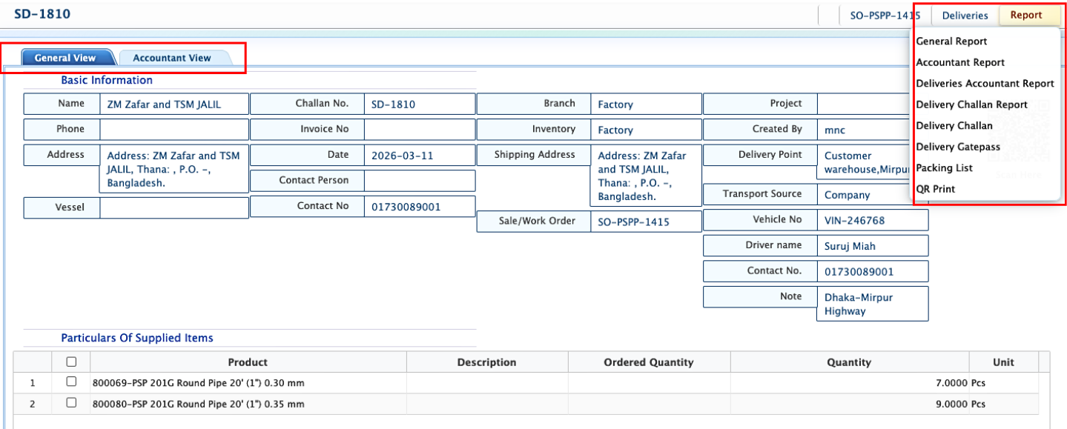Select Delivery Challan Report from menu
This screenshot has height=429, width=1067.
pos(971,104)
